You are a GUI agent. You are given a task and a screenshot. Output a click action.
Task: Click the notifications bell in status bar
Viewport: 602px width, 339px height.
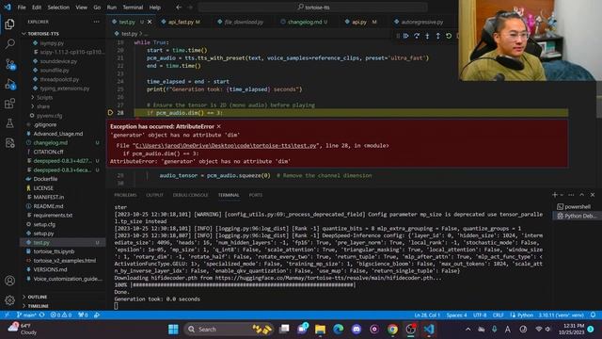594,315
